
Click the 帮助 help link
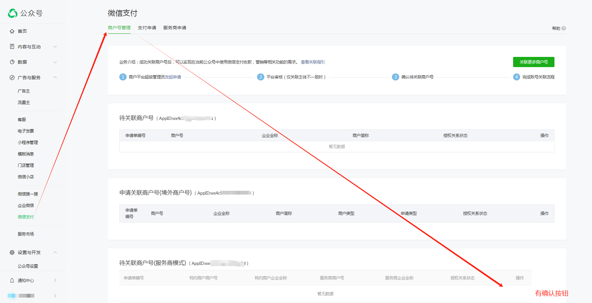[x=556, y=28]
